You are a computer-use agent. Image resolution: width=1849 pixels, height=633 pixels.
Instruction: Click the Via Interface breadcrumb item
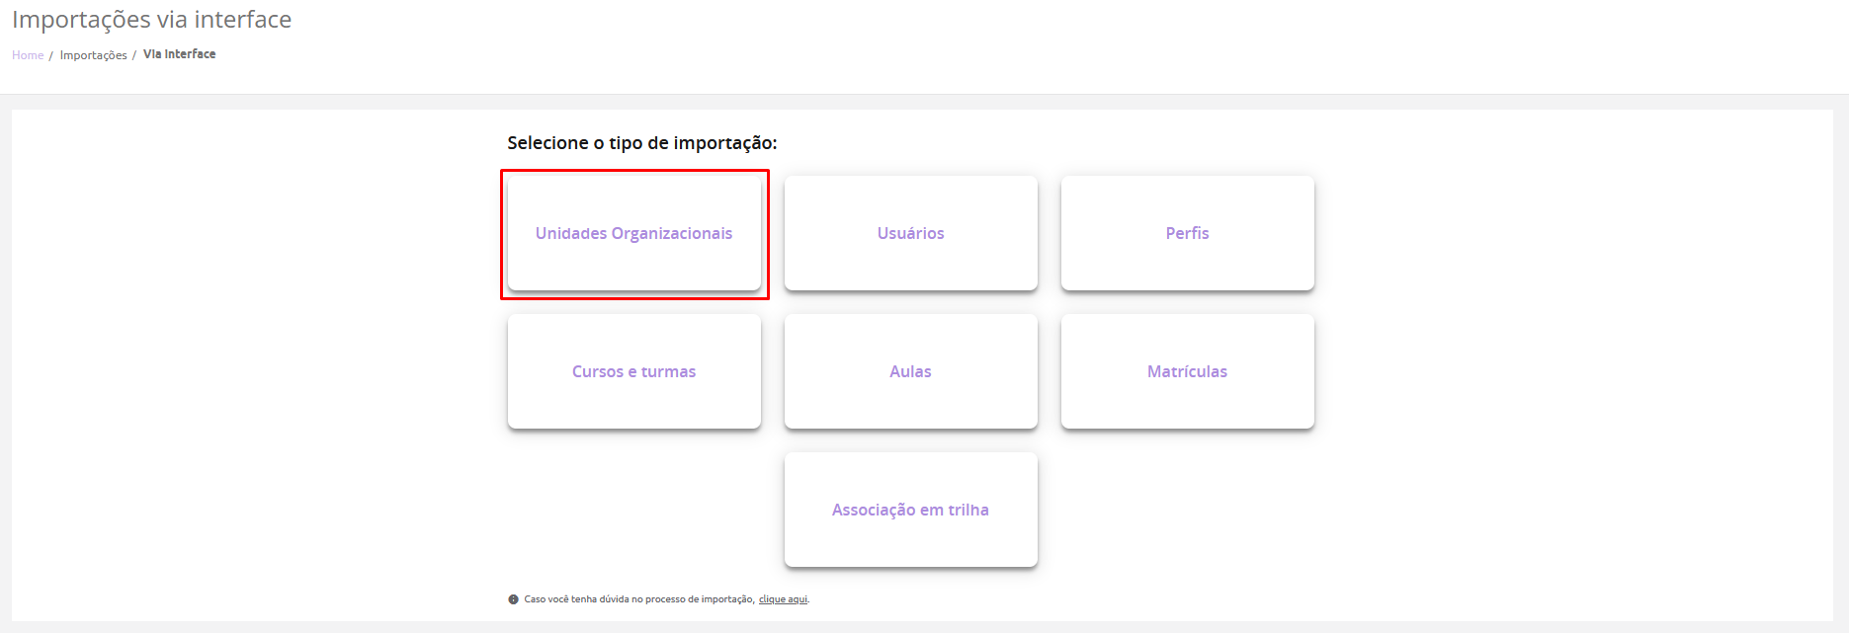tap(179, 54)
